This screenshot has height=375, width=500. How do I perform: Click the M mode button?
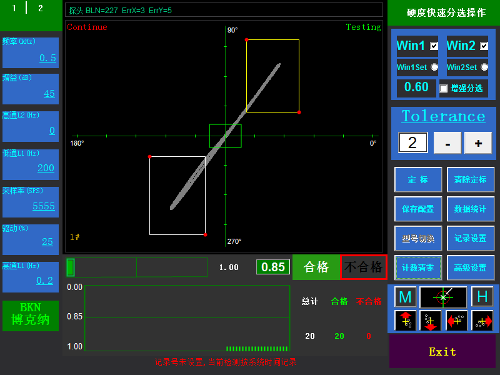click(405, 297)
